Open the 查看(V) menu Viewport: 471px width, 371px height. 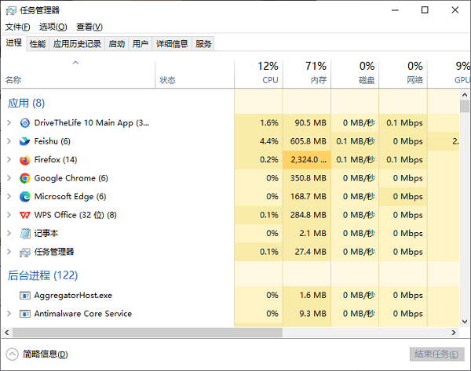[x=89, y=27]
